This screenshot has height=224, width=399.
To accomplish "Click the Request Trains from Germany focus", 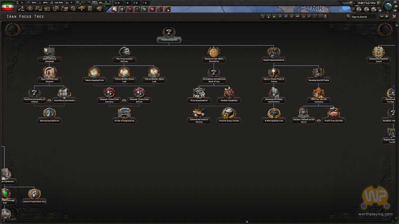I will [109, 93].
